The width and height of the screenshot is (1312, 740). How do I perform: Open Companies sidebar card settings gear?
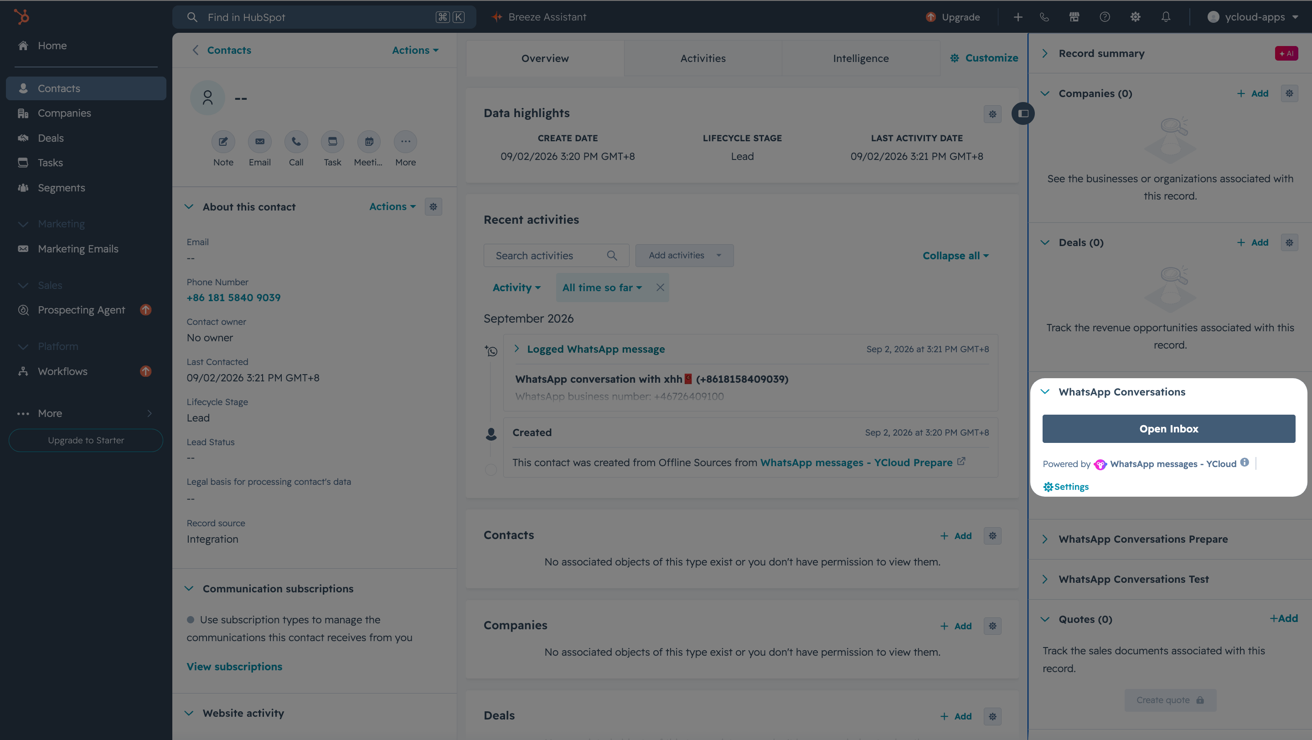coord(1290,93)
